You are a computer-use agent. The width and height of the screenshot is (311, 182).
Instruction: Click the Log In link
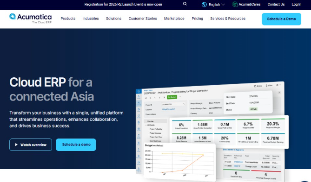point(296,4)
